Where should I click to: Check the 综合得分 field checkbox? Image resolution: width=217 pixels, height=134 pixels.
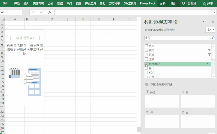point(146,64)
